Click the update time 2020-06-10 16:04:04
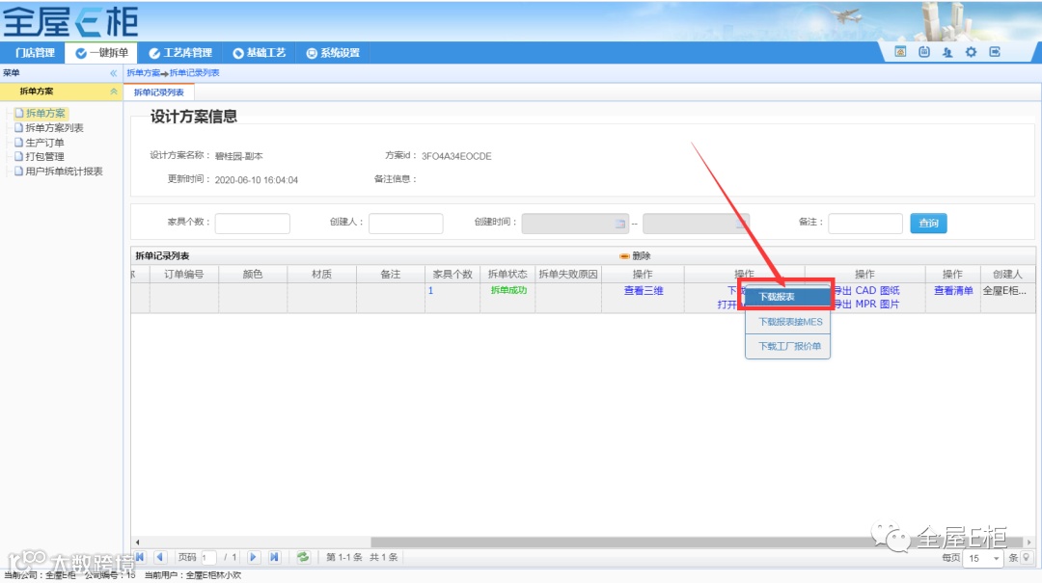 (257, 180)
